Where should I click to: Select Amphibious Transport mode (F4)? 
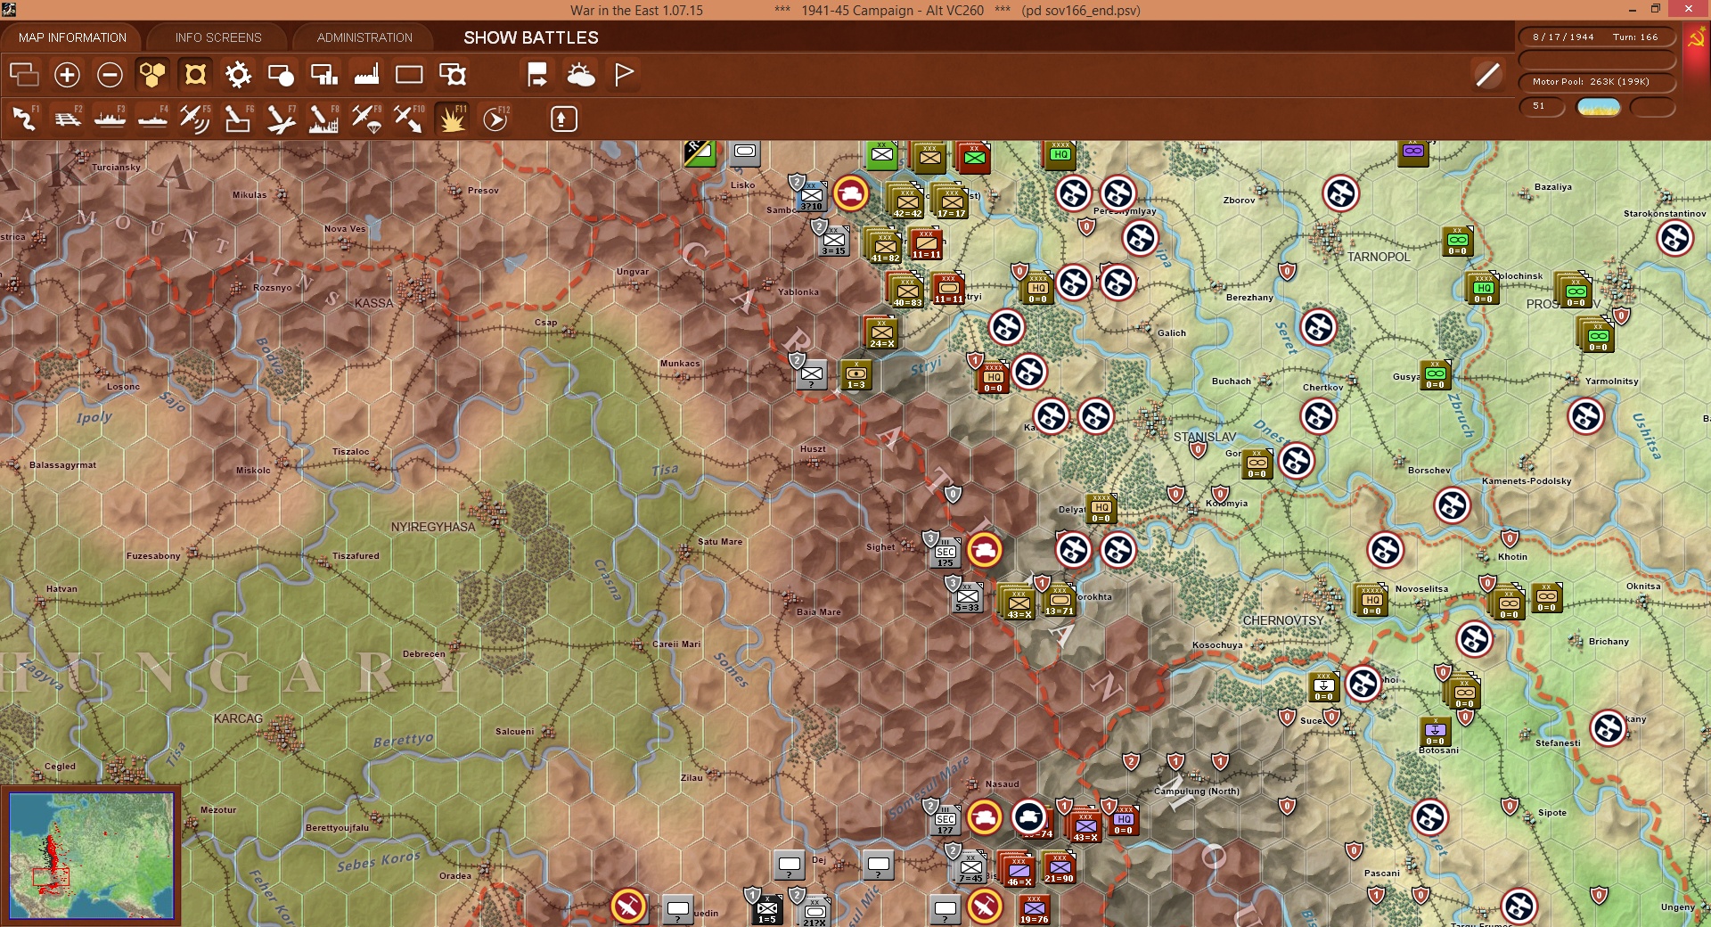click(152, 119)
